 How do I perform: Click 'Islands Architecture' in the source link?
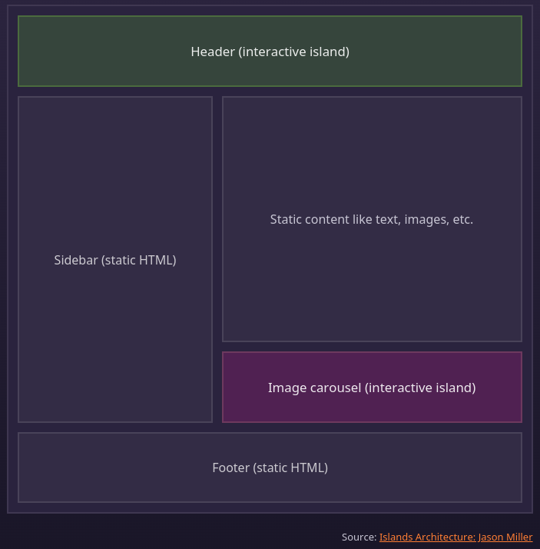(x=426, y=537)
